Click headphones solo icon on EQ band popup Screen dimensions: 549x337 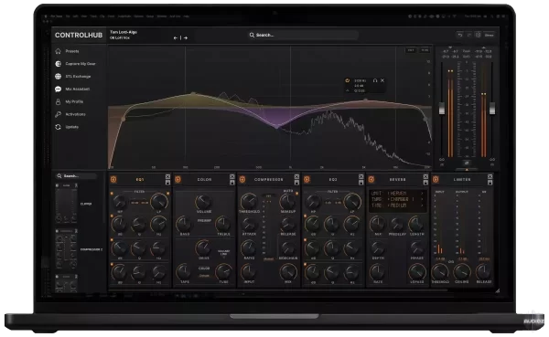[x=375, y=80]
